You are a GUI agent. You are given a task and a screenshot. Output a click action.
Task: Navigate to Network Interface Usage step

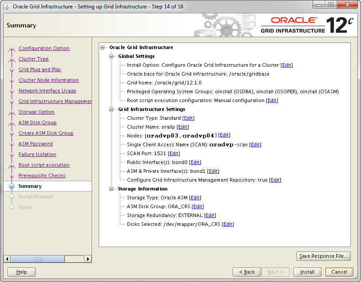coord(47,91)
